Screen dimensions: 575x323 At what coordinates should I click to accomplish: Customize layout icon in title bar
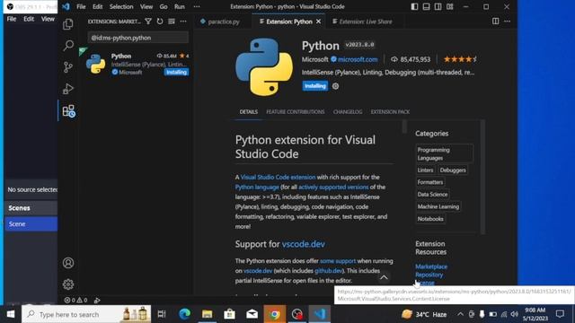[449, 6]
